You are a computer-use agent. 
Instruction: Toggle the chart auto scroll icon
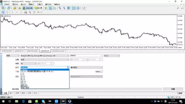click(x=74, y=8)
